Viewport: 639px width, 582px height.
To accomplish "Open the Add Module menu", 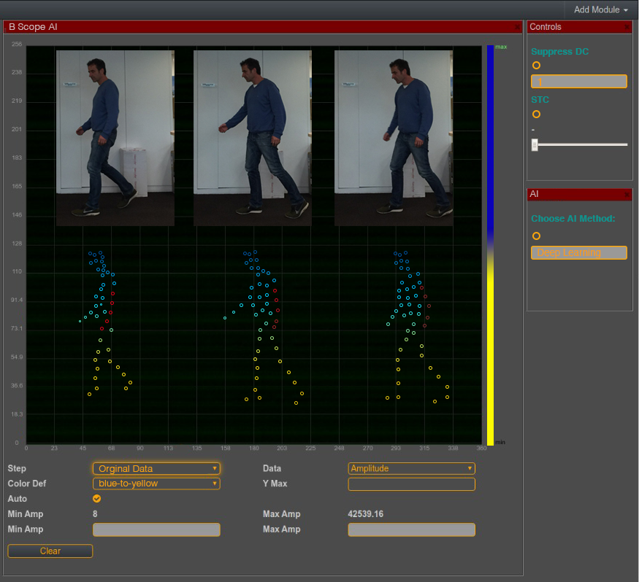I will click(x=601, y=9).
